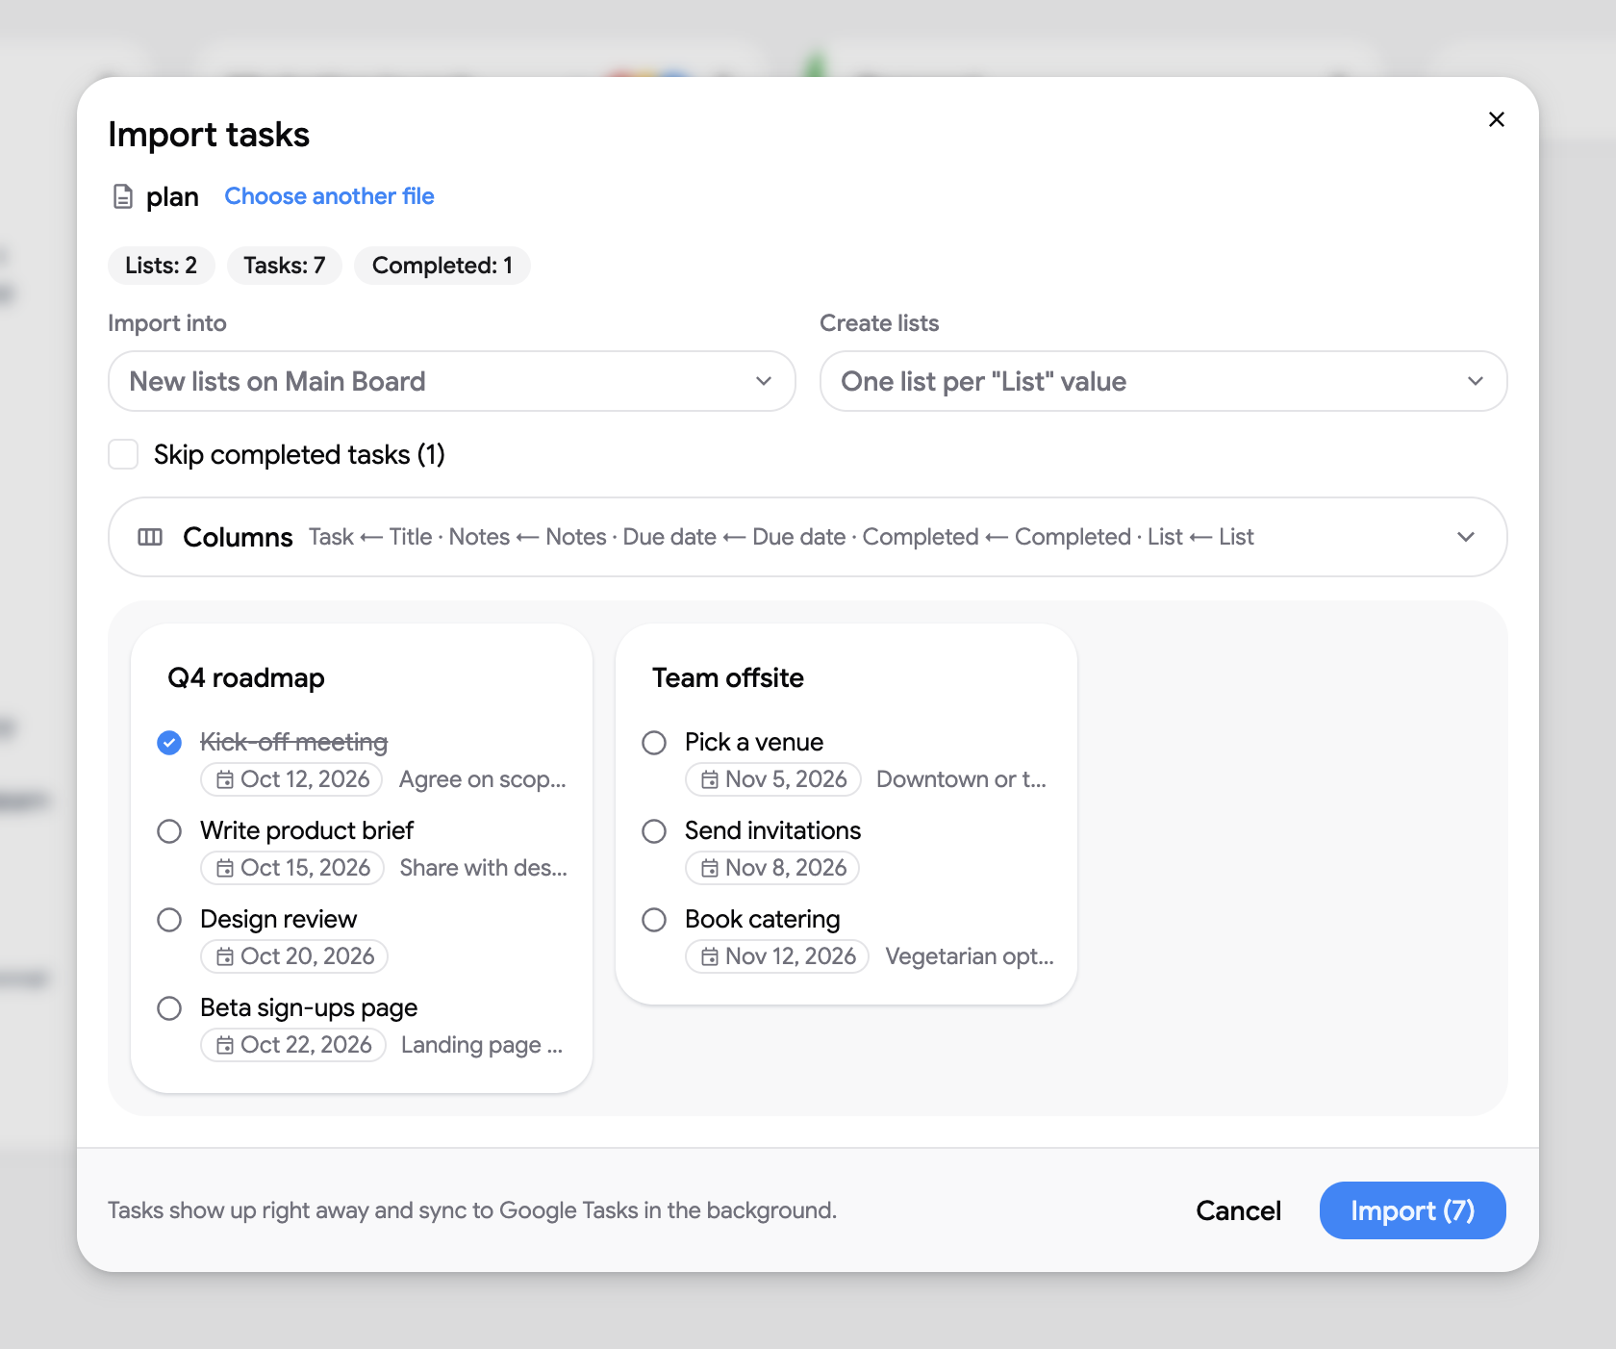1616x1349 pixels.
Task: Click the plan file document icon
Action: [x=123, y=196]
